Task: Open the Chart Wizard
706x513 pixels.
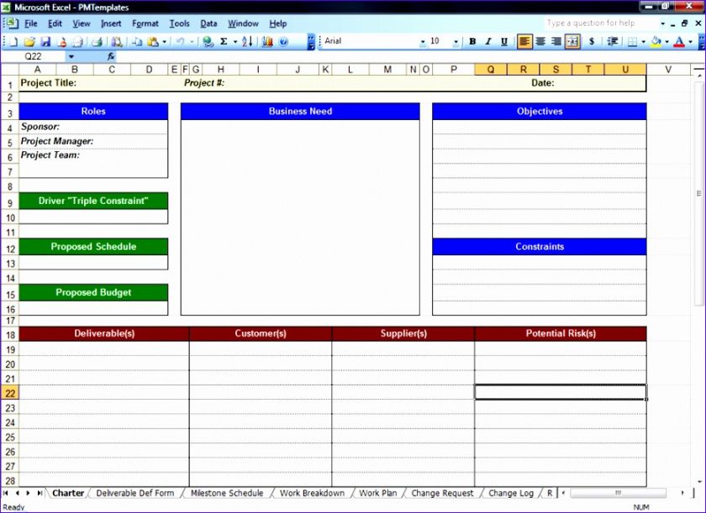Action: [x=267, y=42]
